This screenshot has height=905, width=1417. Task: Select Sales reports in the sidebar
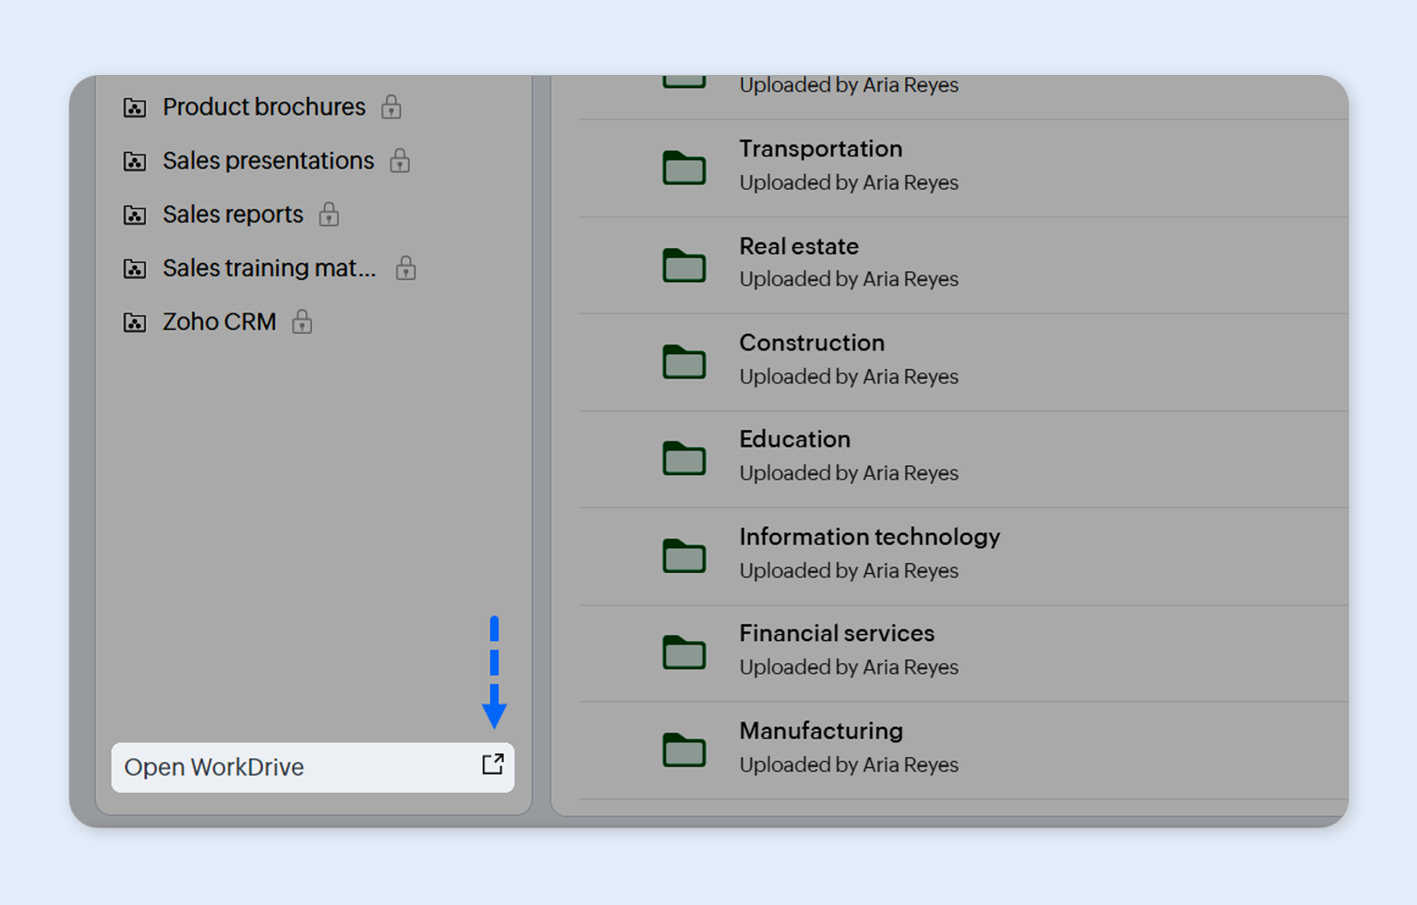[x=232, y=215]
